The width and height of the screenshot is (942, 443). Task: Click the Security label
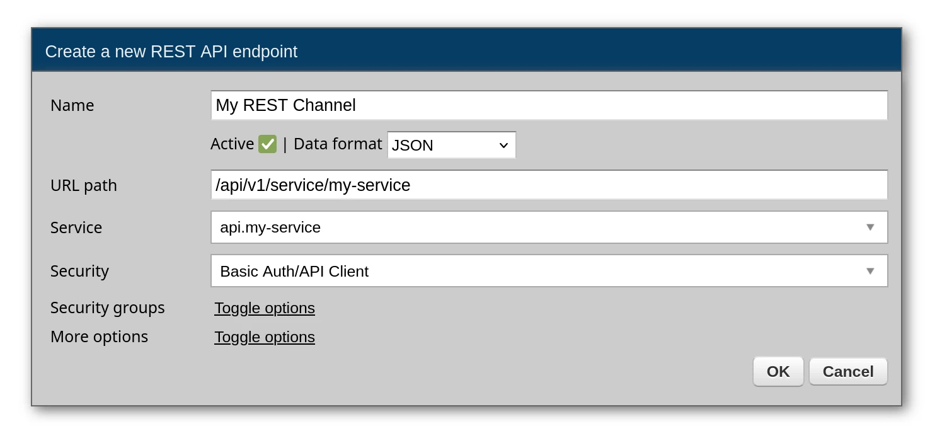79,271
